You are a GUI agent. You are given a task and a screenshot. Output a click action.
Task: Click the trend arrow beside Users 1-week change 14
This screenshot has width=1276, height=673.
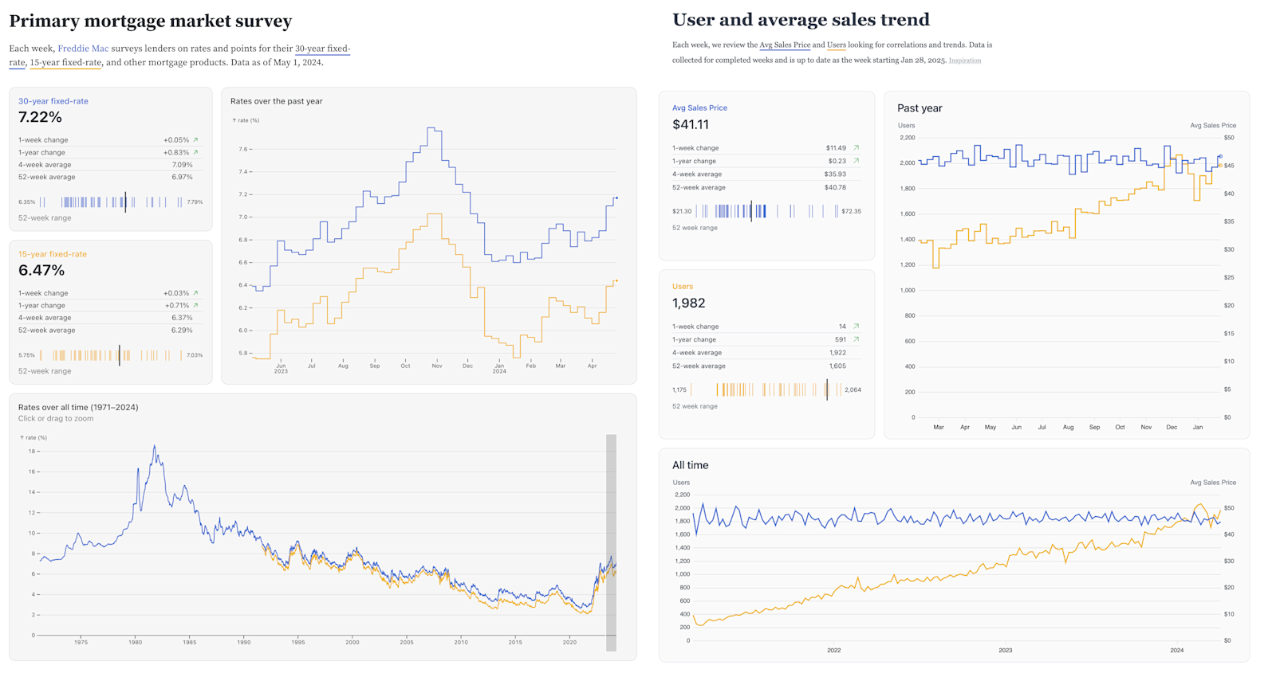[856, 327]
